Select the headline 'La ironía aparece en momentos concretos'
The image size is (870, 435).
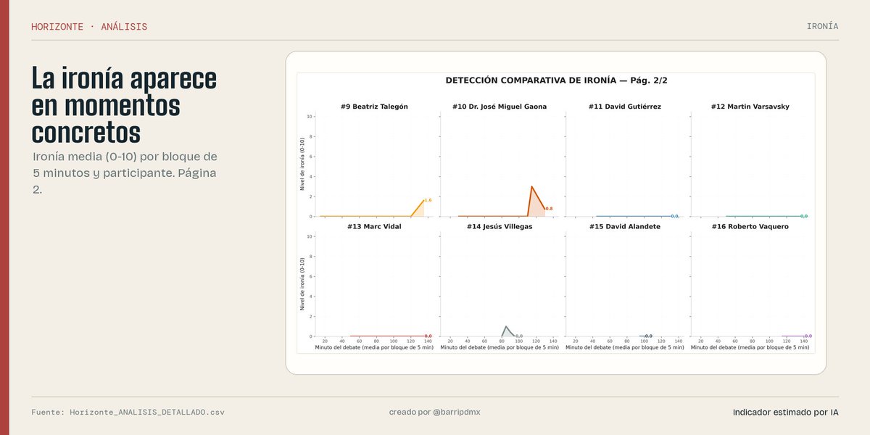pos(124,106)
